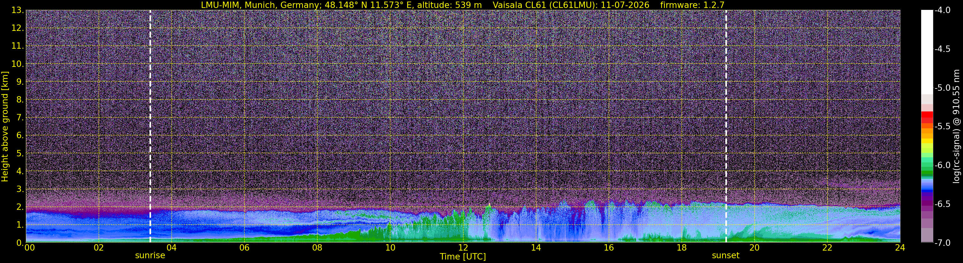Click the "20" time axis tick label
Image resolution: width=963 pixels, height=263 pixels.
tap(755, 248)
